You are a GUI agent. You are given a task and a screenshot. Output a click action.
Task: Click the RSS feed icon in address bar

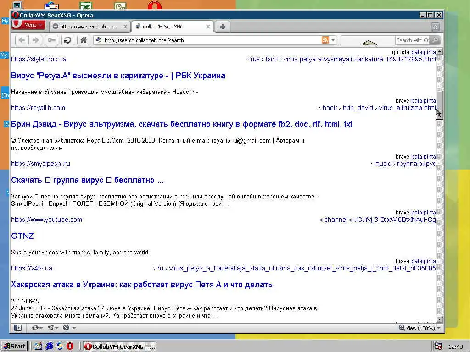[x=325, y=40]
